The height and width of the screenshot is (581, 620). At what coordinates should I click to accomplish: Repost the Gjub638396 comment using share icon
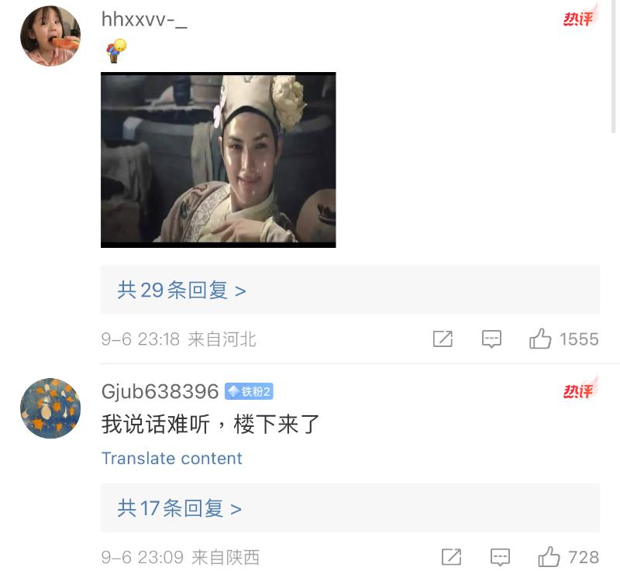click(451, 557)
